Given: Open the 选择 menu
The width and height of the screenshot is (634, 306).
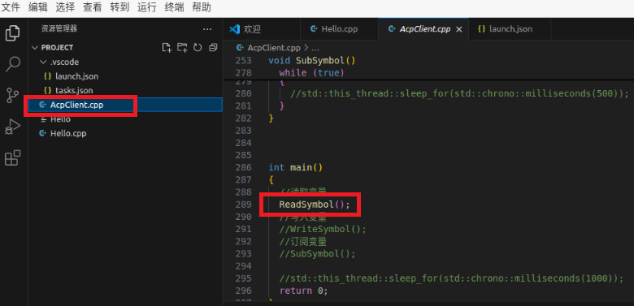Looking at the screenshot, I should point(65,7).
